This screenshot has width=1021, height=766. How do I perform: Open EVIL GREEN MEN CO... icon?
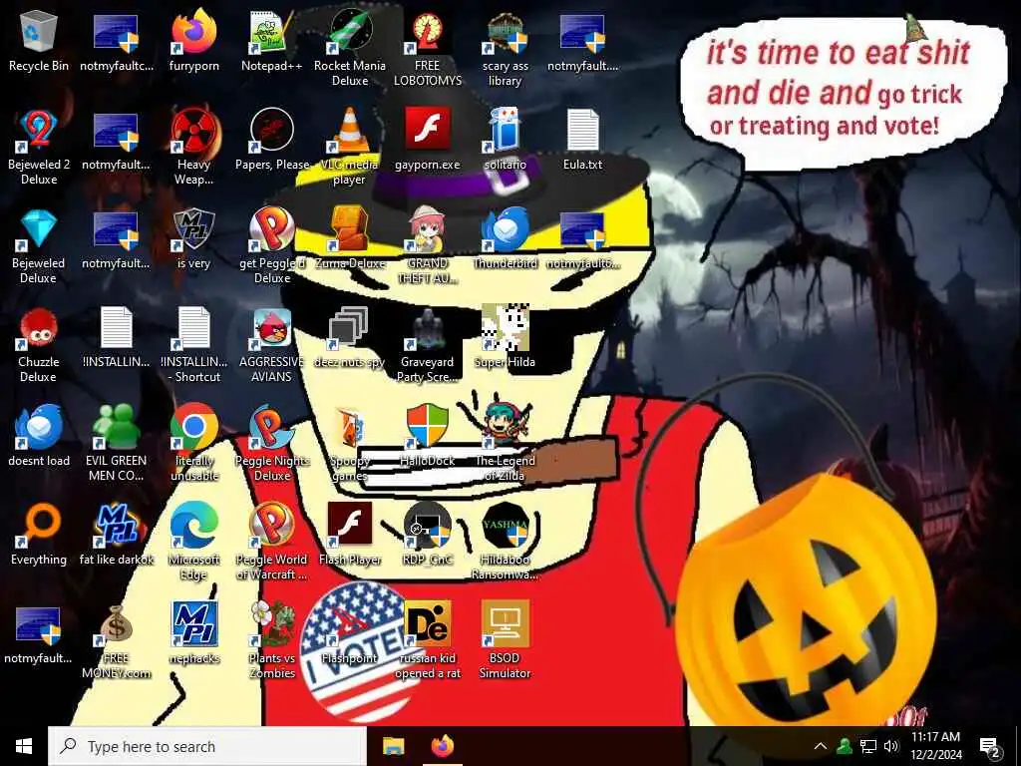(x=116, y=427)
